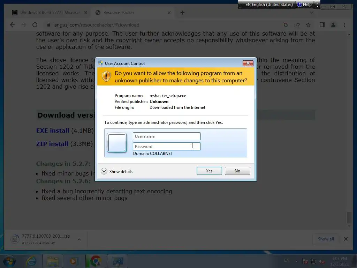This screenshot has width=357, height=268.
Task: Share this page icon
Action: point(297,25)
